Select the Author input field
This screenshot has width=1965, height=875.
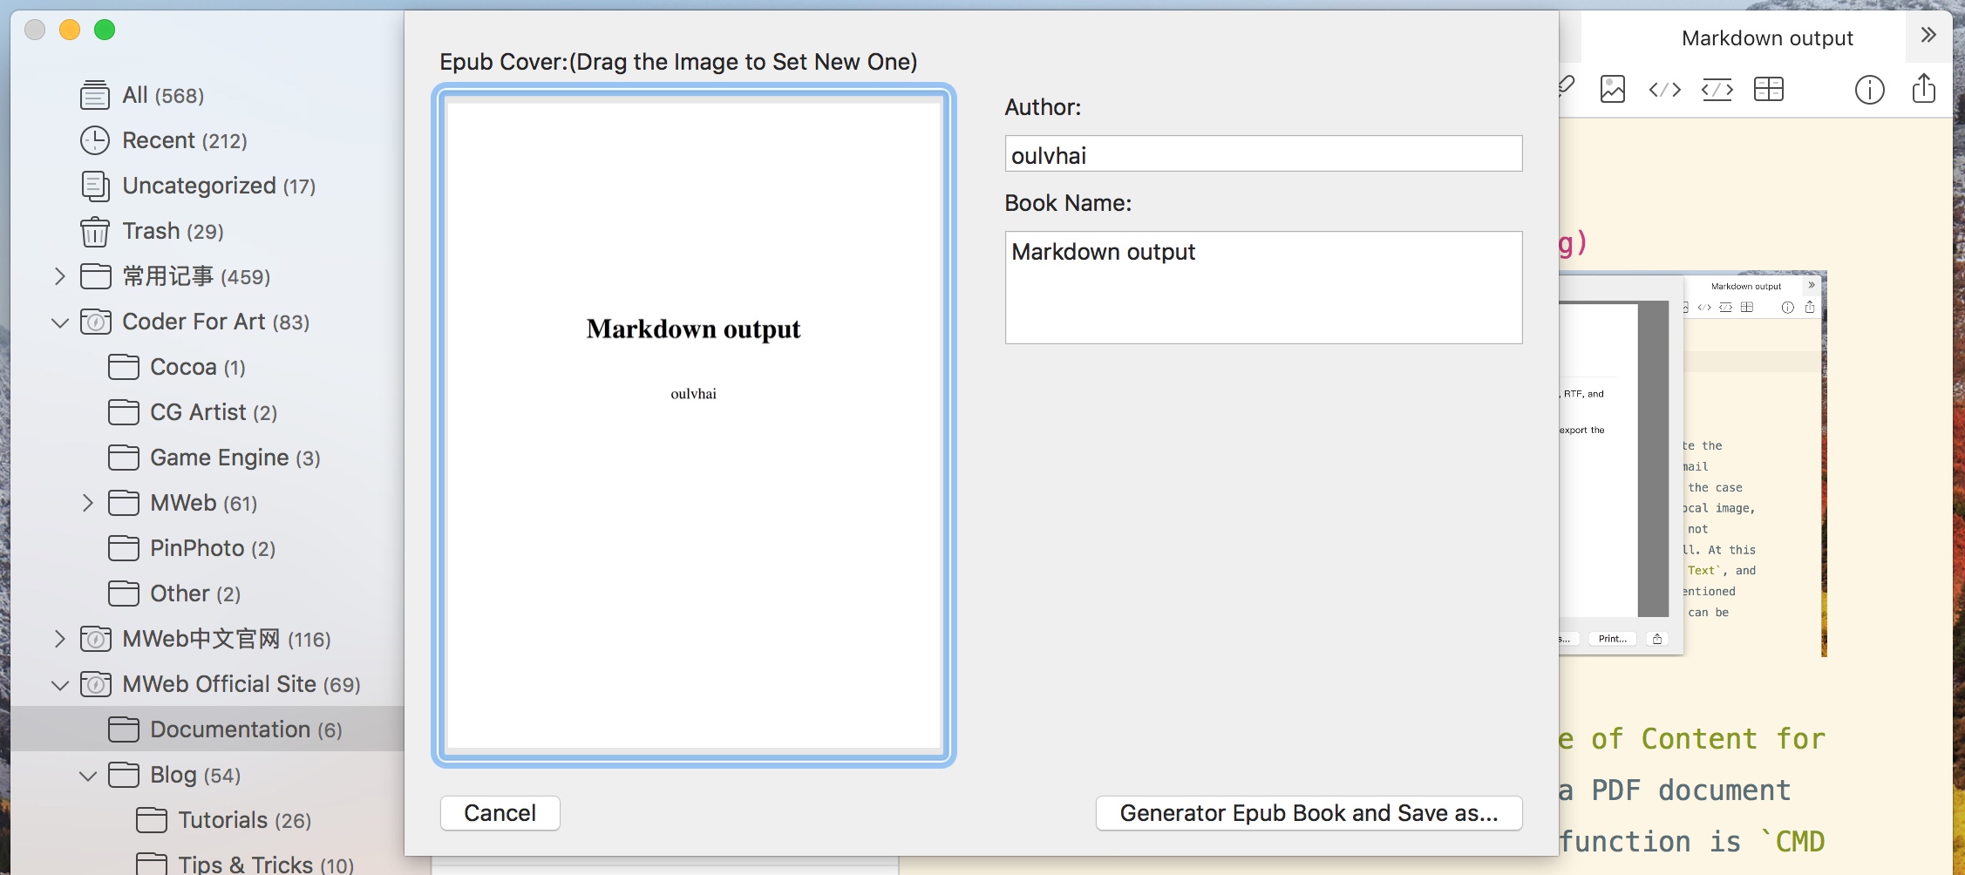point(1262,153)
